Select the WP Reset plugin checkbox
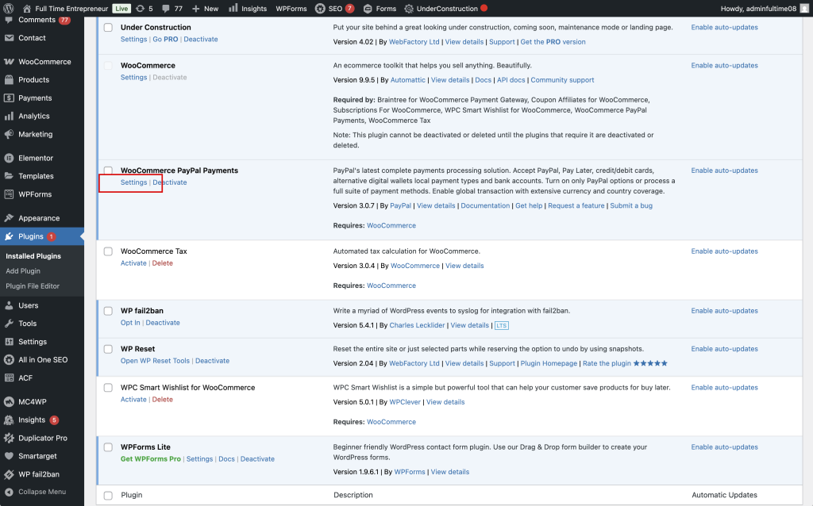The image size is (813, 506). [x=108, y=349]
